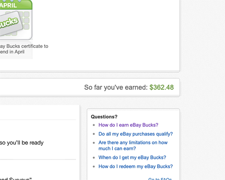Click the bullet beside 'When do I get my eBay Bucks?'

click(x=94, y=158)
